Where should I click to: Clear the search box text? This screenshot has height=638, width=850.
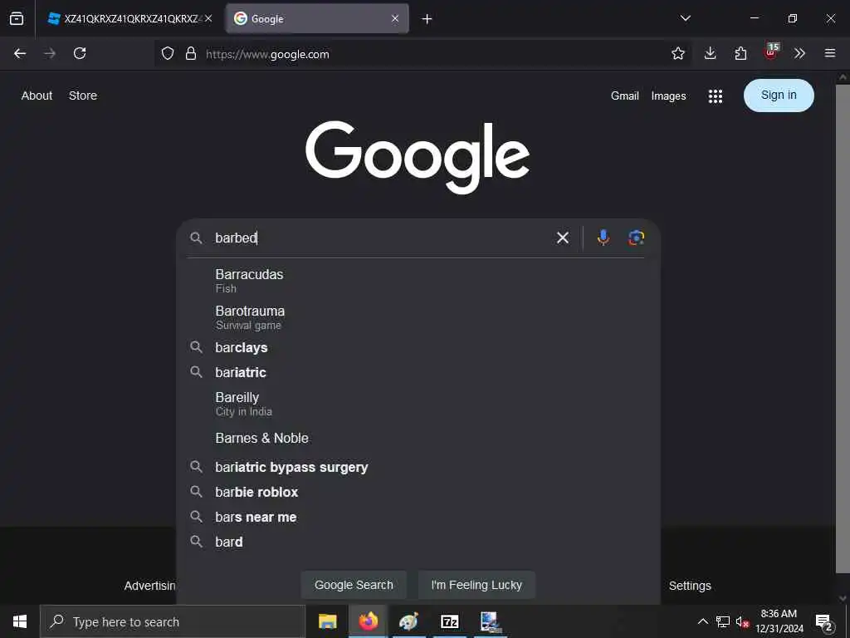click(563, 238)
